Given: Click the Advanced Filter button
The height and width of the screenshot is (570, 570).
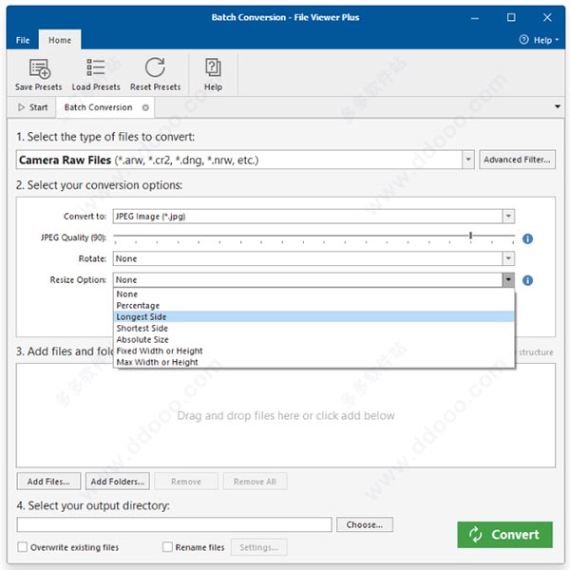Looking at the screenshot, I should click(517, 160).
